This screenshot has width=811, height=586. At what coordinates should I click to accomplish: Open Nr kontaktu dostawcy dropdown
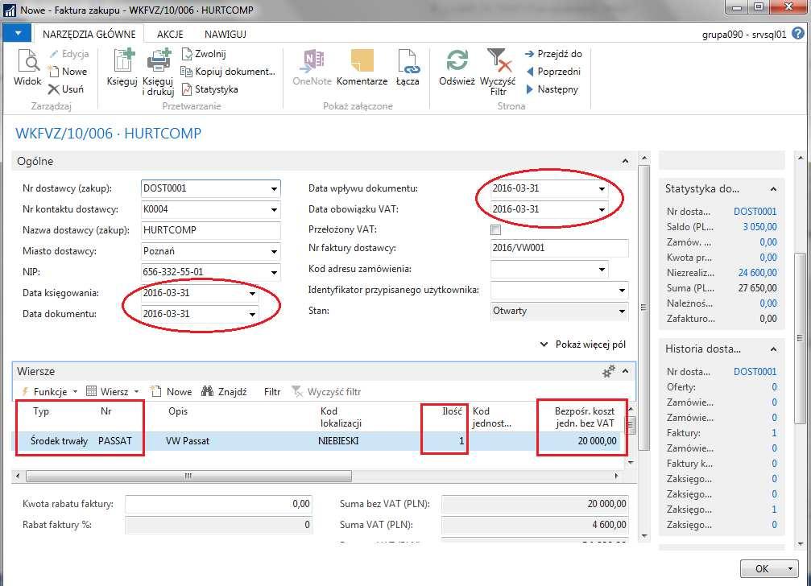[274, 210]
